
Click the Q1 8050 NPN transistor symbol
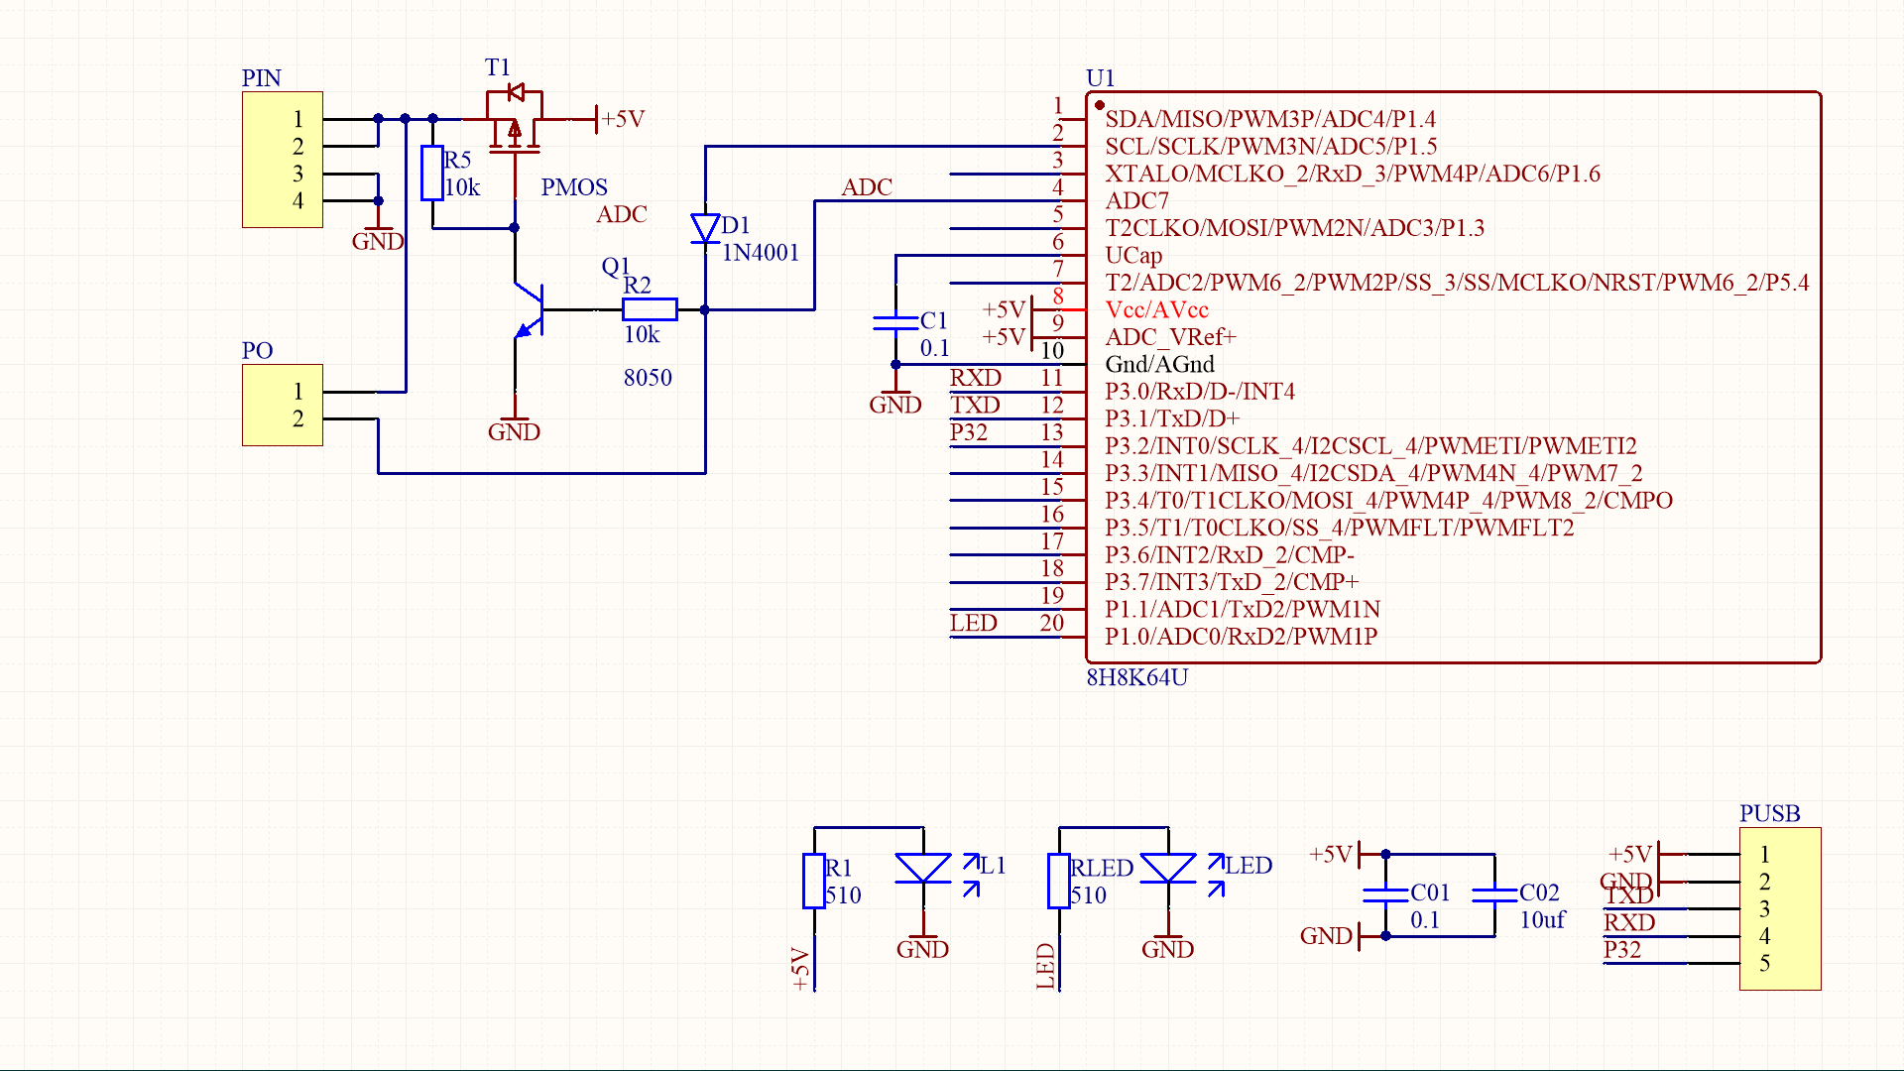529,310
